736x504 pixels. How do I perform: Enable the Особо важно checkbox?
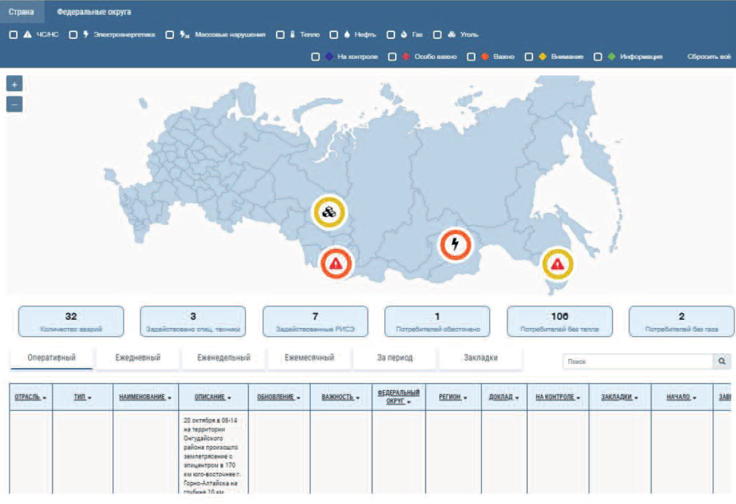coord(392,57)
